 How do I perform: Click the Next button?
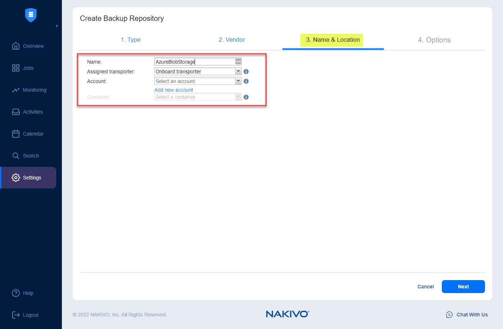(463, 287)
